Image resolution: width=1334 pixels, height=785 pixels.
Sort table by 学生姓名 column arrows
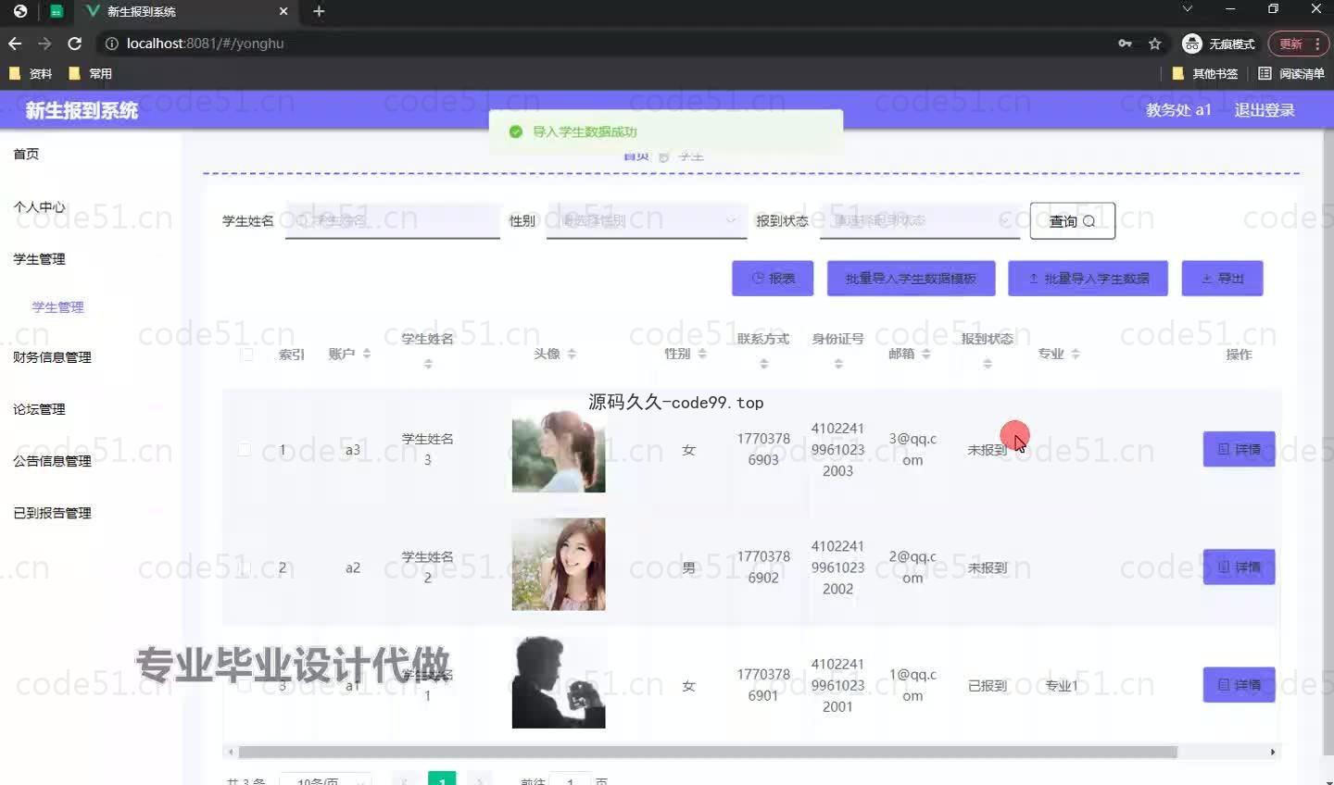(428, 365)
